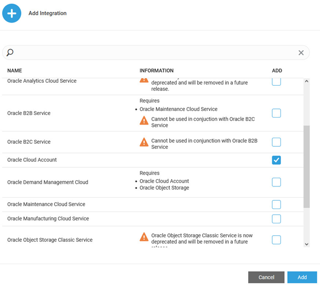Uncheck the Oracle Cloud Account checkbox
320x285 pixels.
coord(276,160)
